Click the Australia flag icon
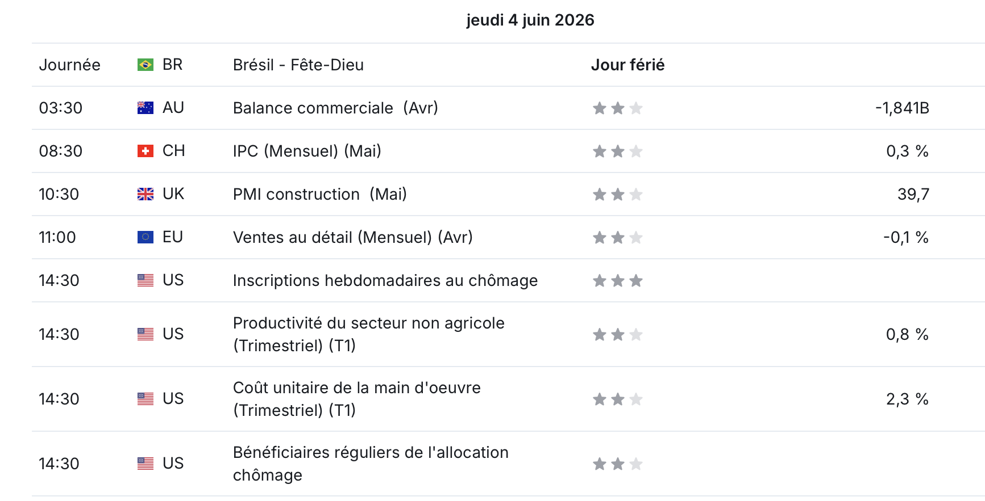The height and width of the screenshot is (501, 985). tap(146, 108)
